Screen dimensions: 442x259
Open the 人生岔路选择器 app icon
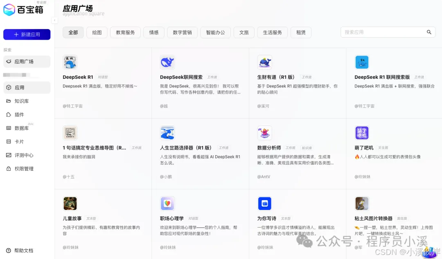(167, 133)
